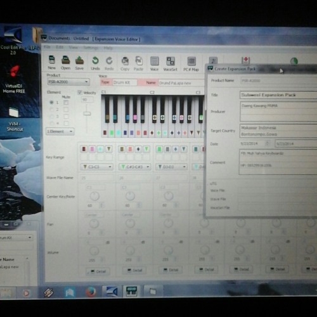
Task: Open the PC# Map toolbar icon
Action: pyautogui.click(x=191, y=64)
